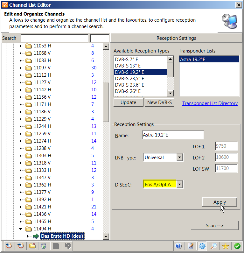244x253 pixels.
Task: Click the magnifying glass search icon
Action: [214, 246]
